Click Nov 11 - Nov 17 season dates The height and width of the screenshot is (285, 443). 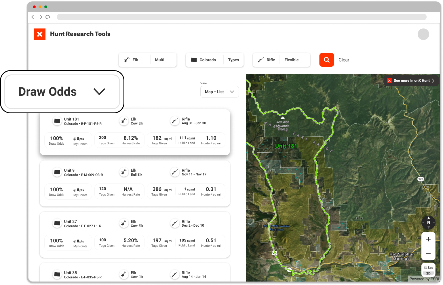tap(194, 174)
